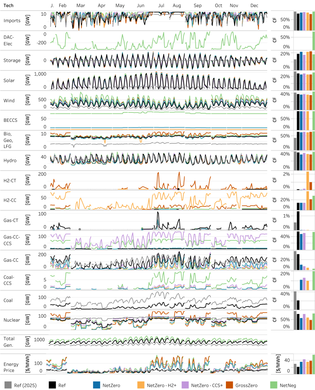This screenshot has height=390, width=315.
Task: Click the orange NetZero - H2+ legend swatch
Action: [x=141, y=385]
